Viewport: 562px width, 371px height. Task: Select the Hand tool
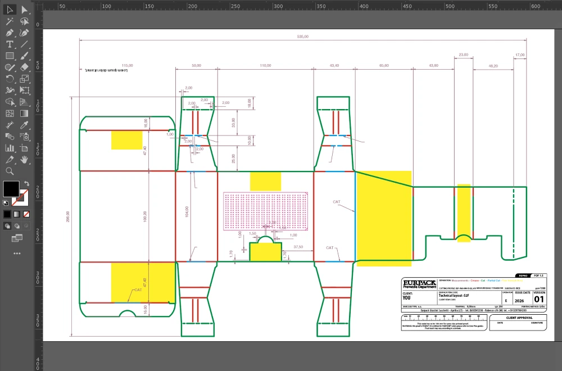[x=25, y=160]
